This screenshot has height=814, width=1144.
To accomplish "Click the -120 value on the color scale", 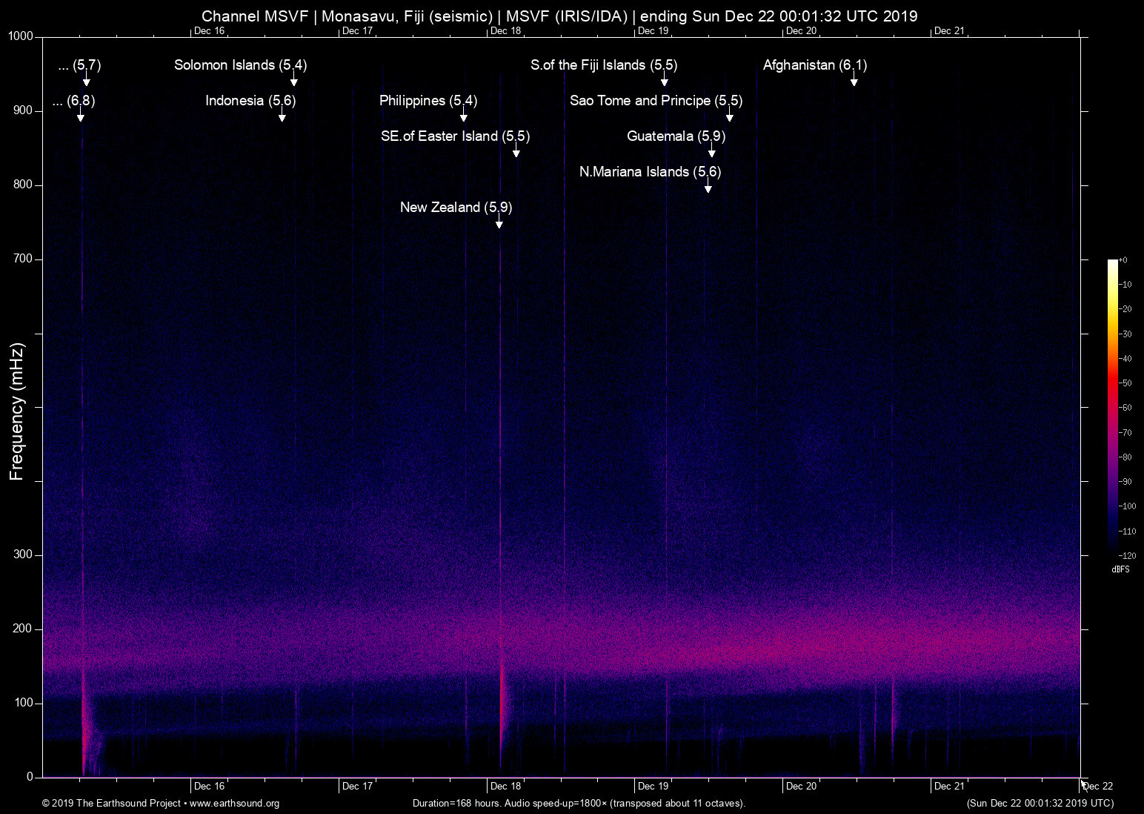I will click(1127, 555).
